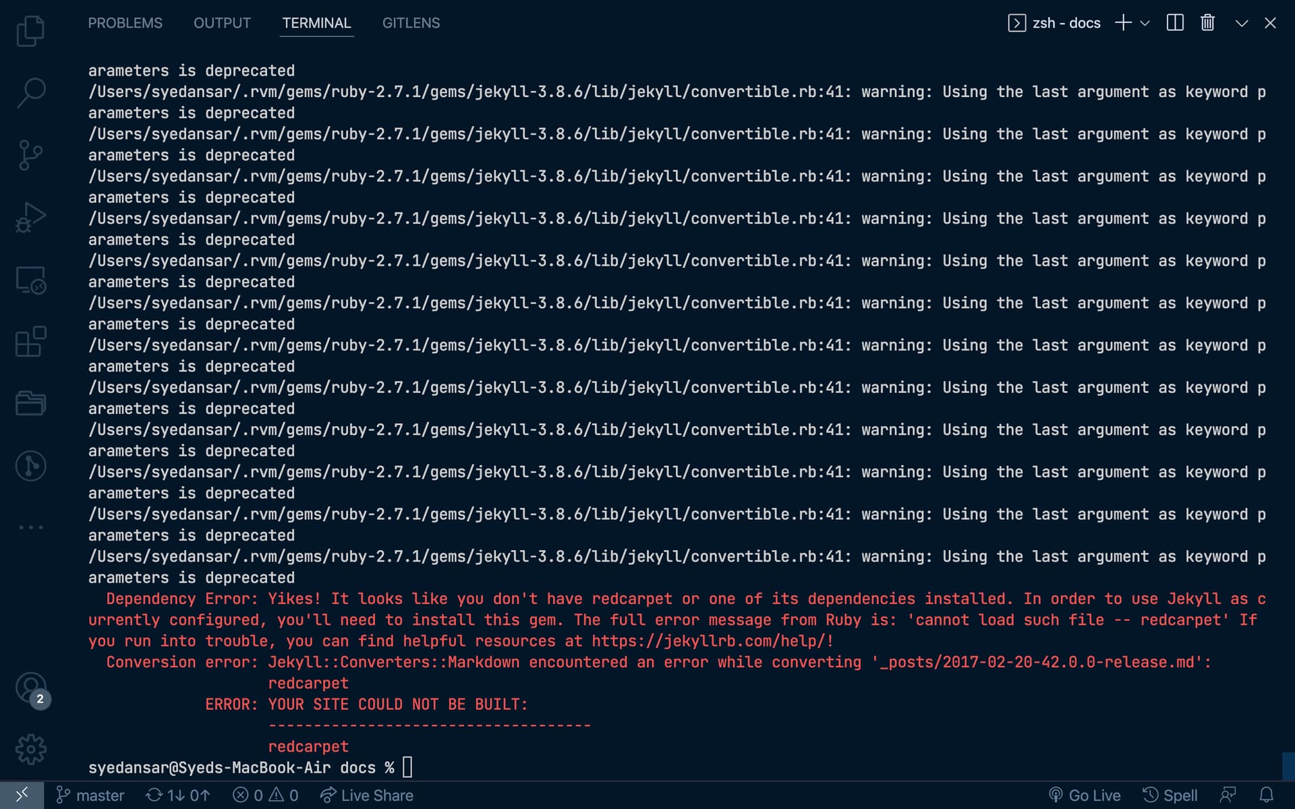Open the Source Control view
Image resolution: width=1295 pixels, height=809 pixels.
[x=30, y=155]
